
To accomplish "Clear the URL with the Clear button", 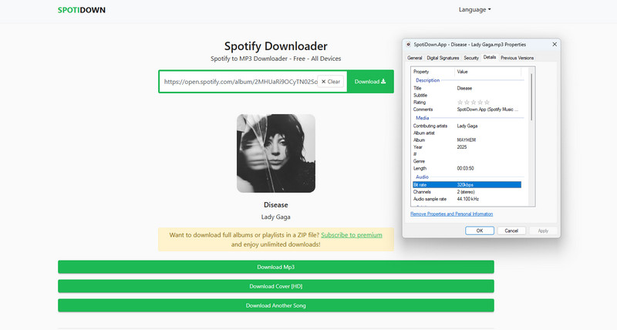I will click(x=331, y=82).
